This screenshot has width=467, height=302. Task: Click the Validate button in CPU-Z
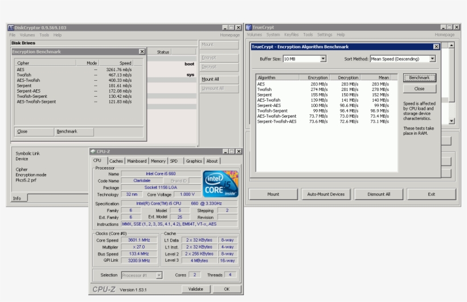[x=196, y=289]
